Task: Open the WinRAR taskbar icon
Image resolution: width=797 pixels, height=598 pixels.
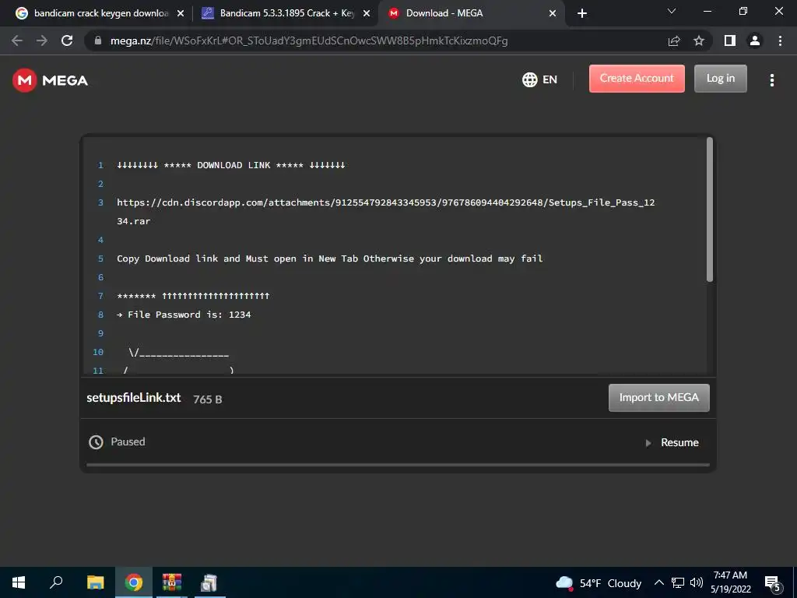Action: click(172, 582)
